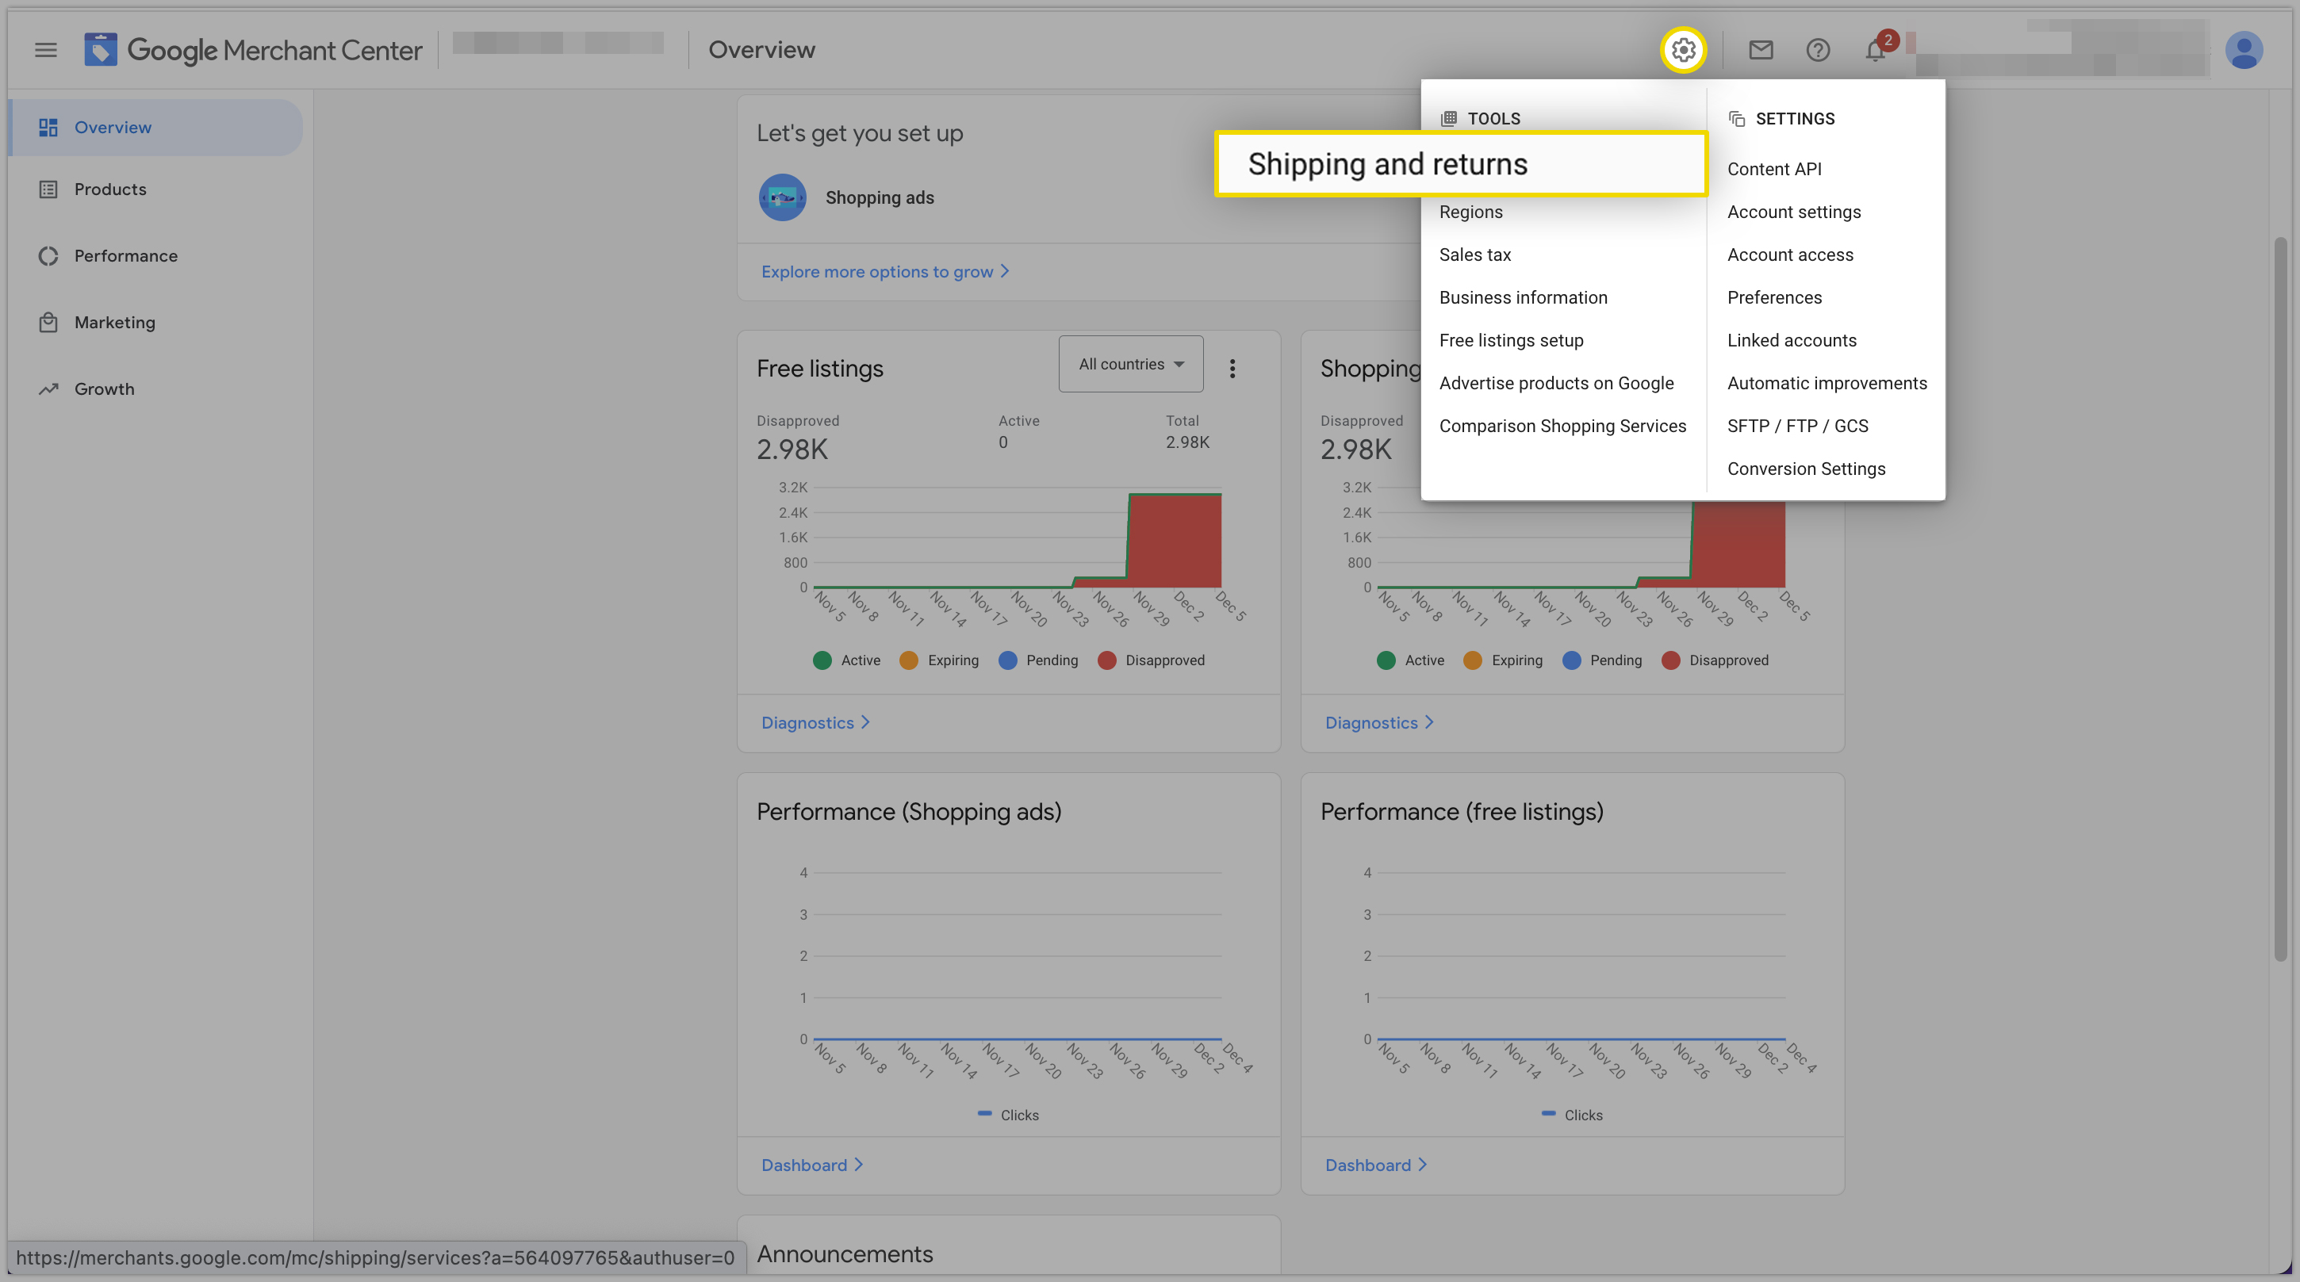Choose Regions from Tools menu
2300x1282 pixels.
[1470, 212]
